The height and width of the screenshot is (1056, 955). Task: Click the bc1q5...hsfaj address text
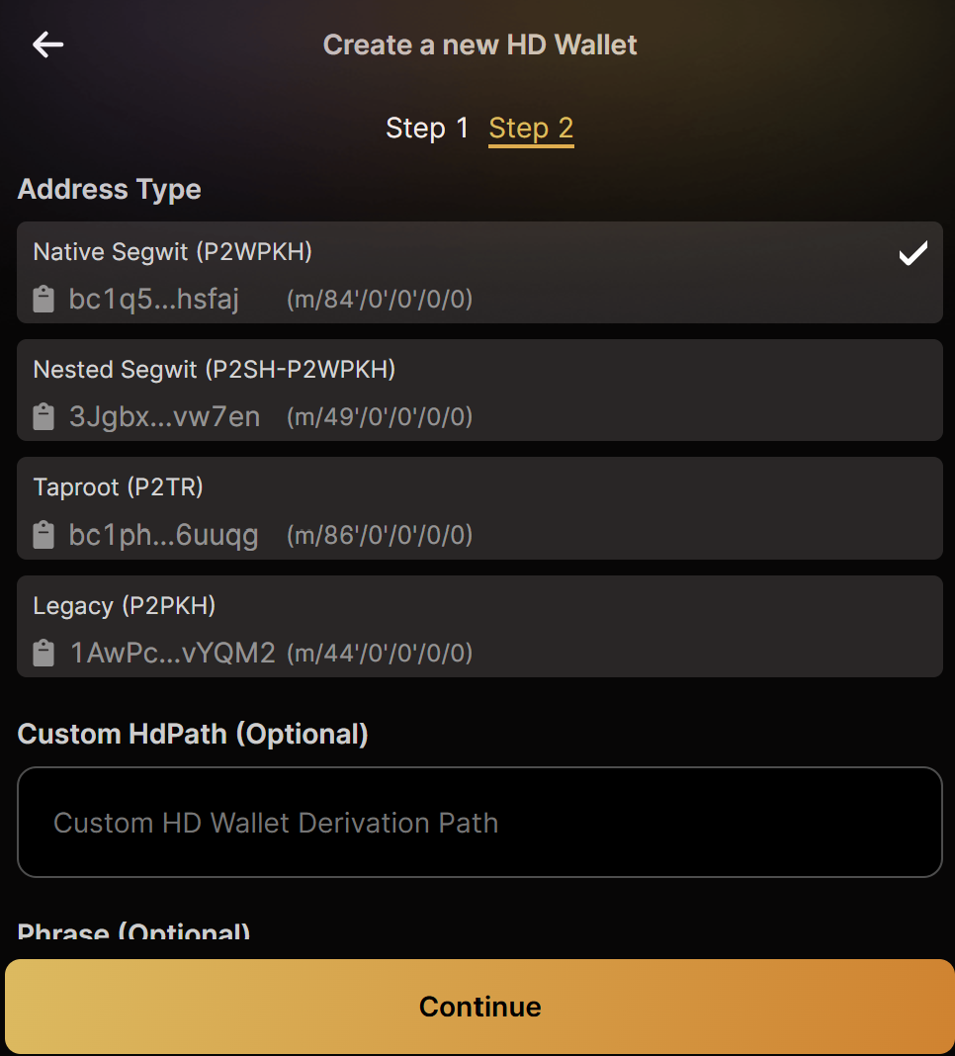tap(153, 299)
